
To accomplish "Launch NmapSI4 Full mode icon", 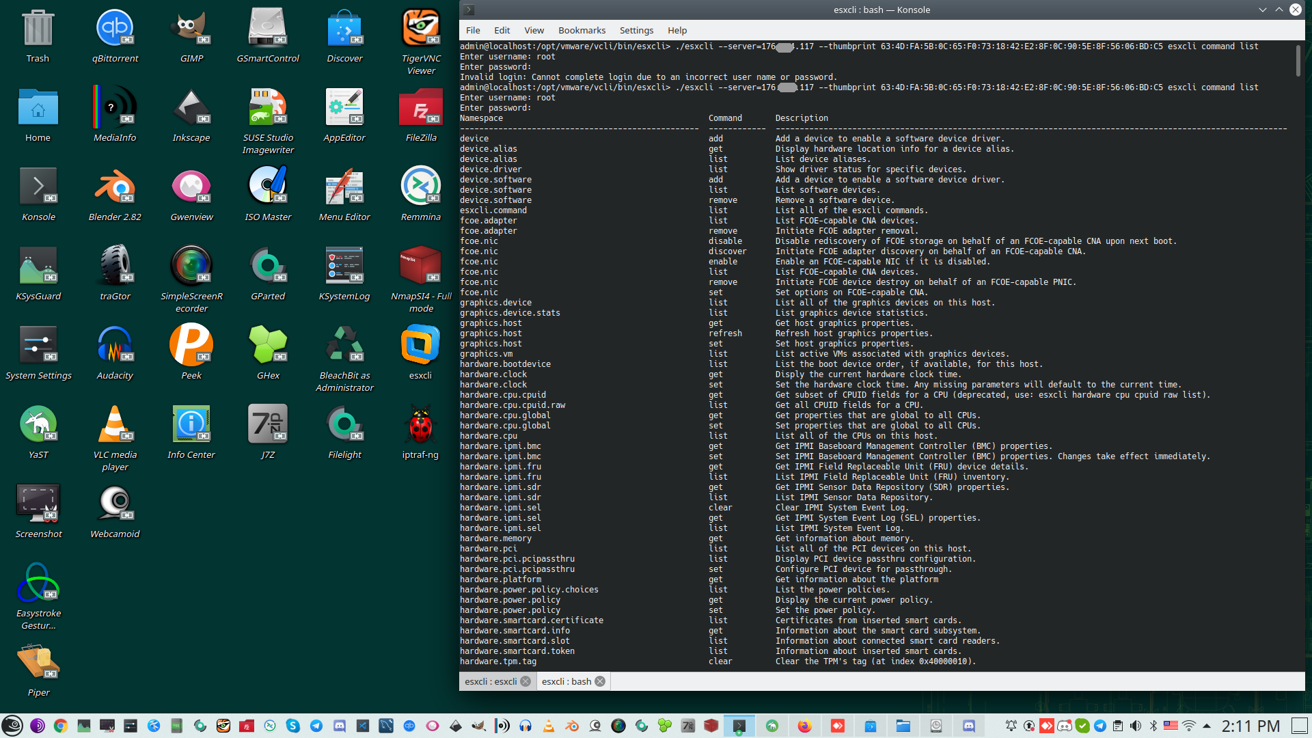I will point(420,266).
